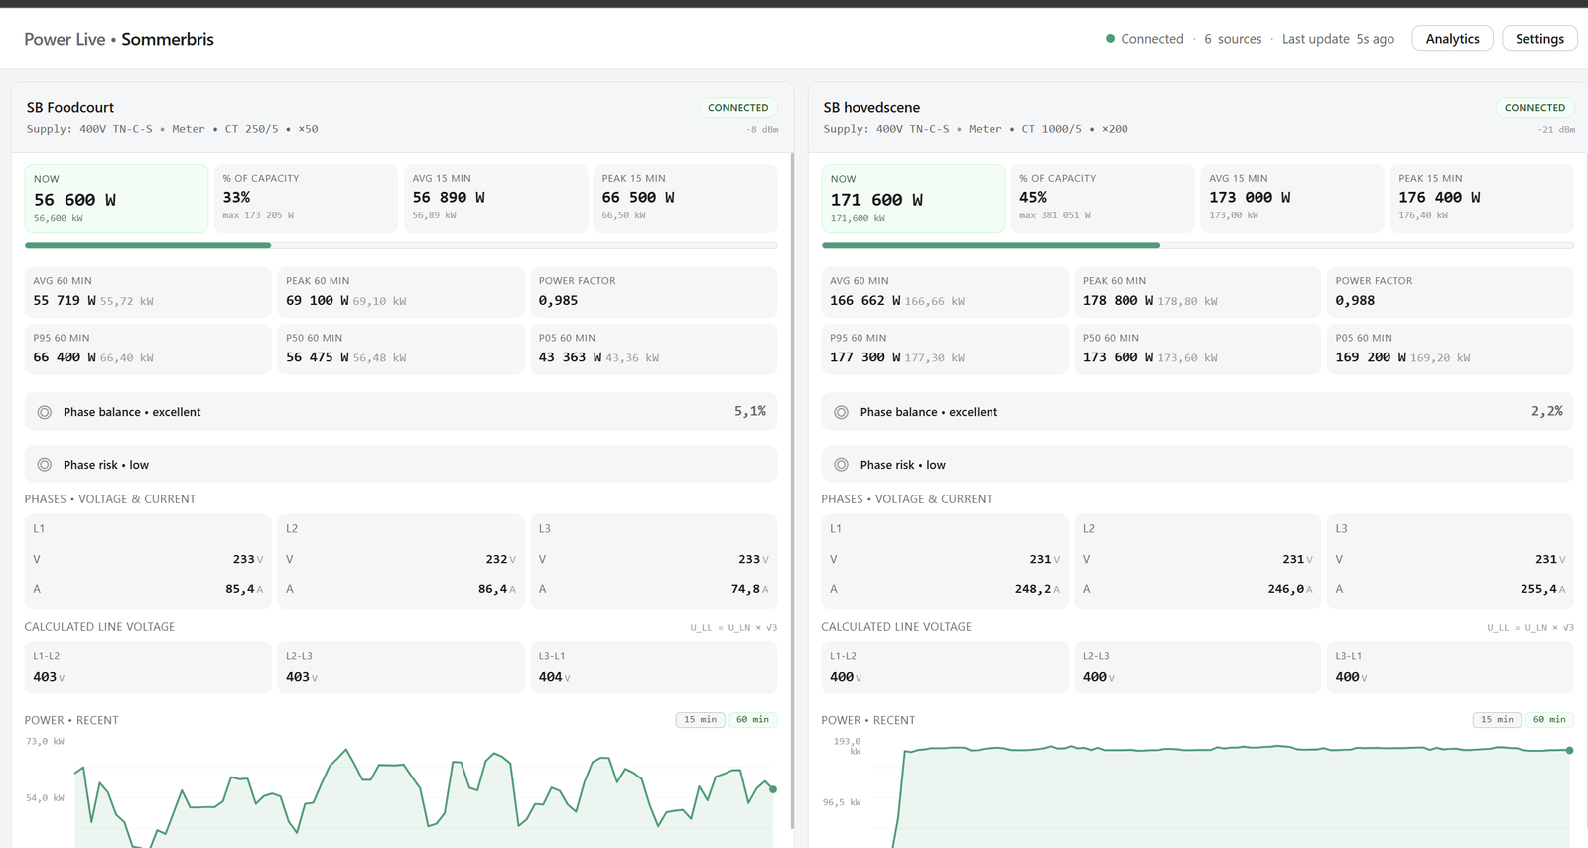This screenshot has width=1588, height=848.
Task: Click the L3 phase card showing 74,8 A
Action: (x=654, y=561)
